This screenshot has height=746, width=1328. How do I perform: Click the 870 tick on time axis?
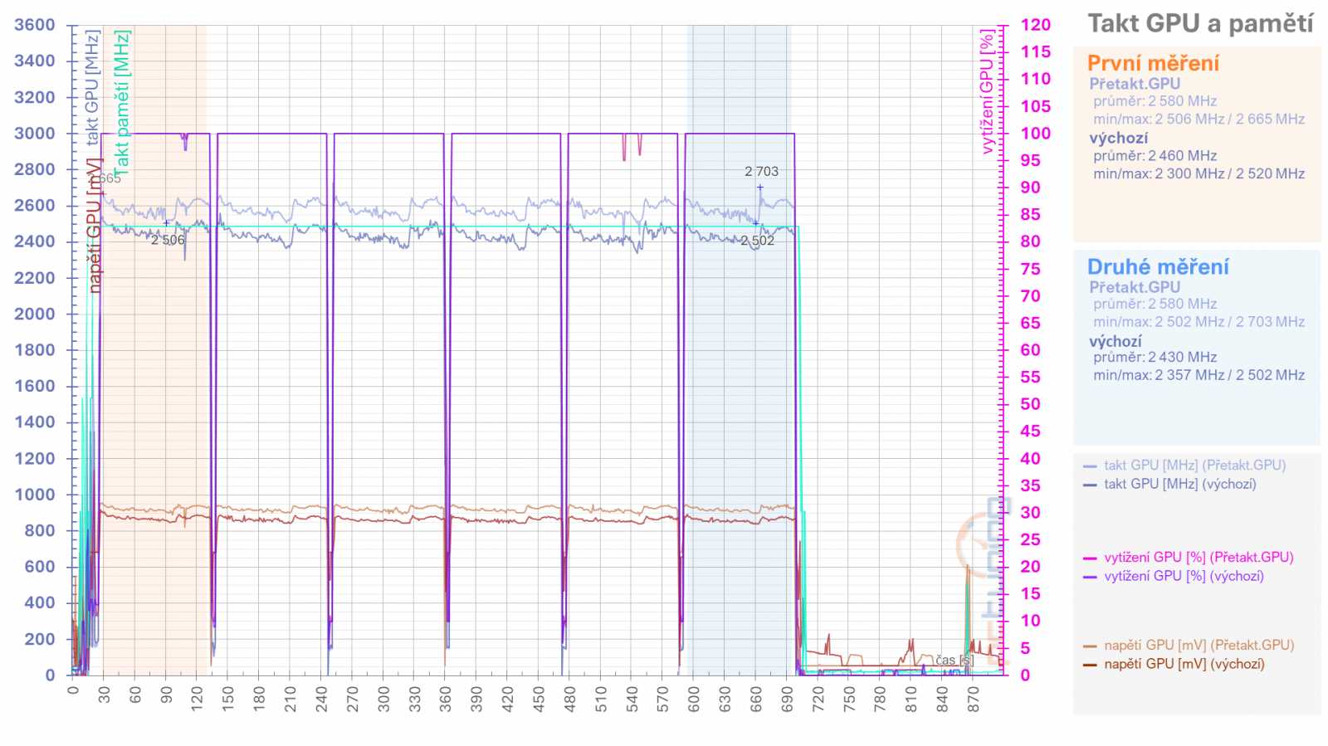click(974, 699)
